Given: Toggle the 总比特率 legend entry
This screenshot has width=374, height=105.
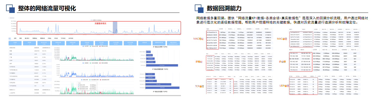Looking at the screenshot, I should tap(86, 46).
